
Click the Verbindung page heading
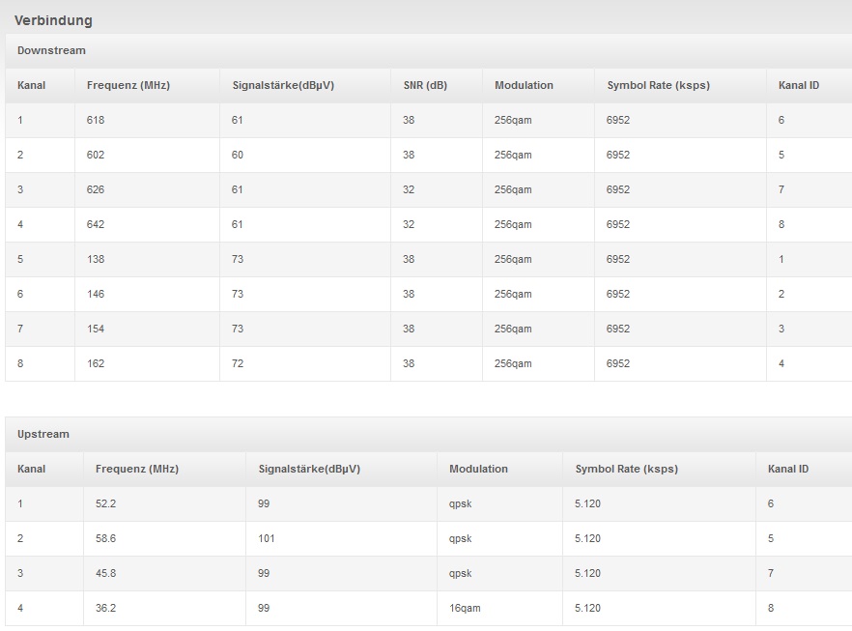[53, 20]
